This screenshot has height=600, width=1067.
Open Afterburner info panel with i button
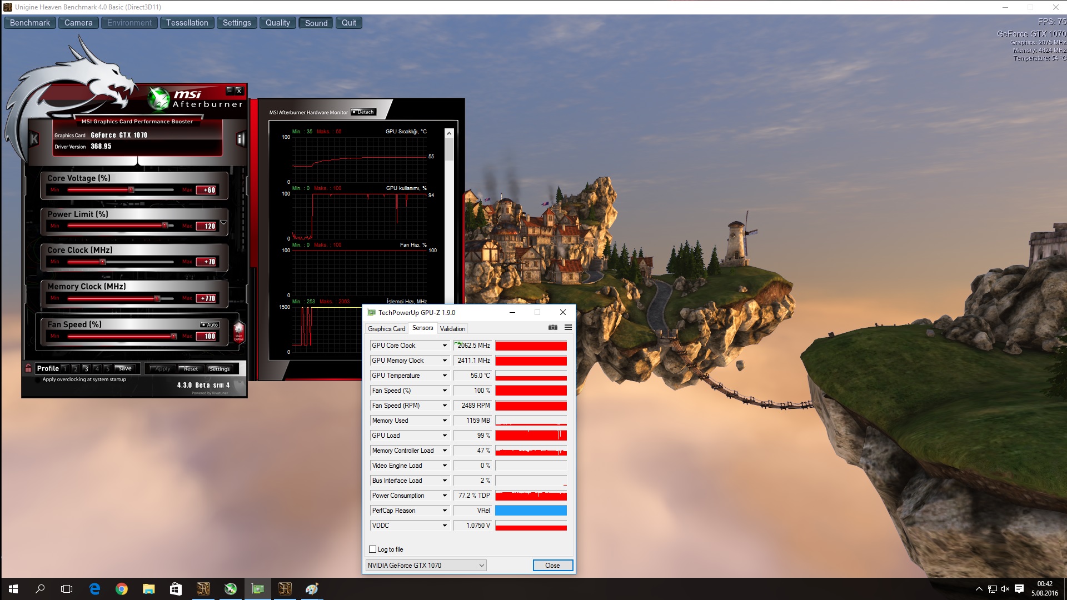click(241, 139)
